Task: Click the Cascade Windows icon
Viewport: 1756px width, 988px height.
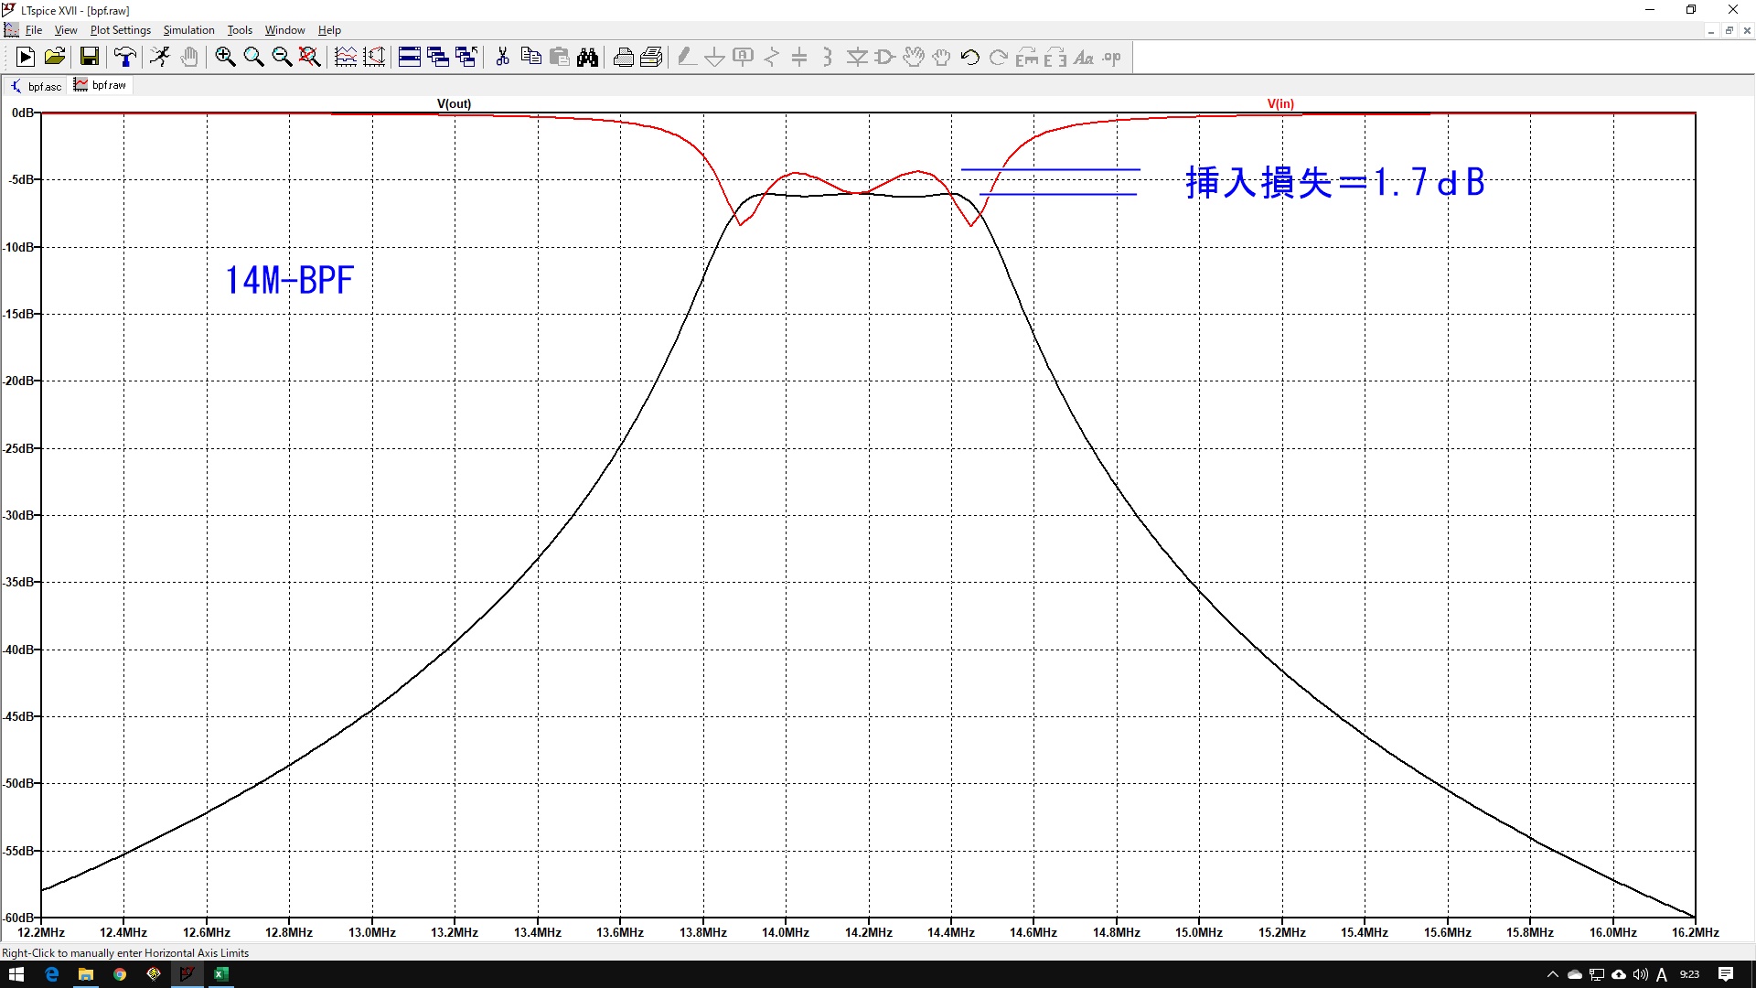Action: [x=438, y=58]
